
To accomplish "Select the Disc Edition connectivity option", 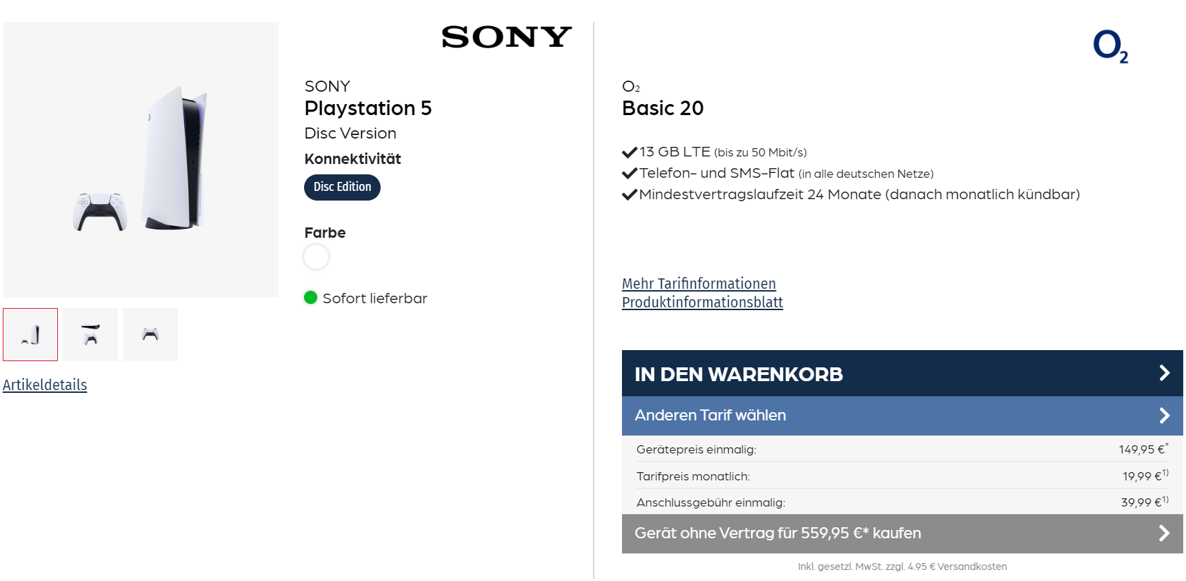I will pyautogui.click(x=342, y=186).
